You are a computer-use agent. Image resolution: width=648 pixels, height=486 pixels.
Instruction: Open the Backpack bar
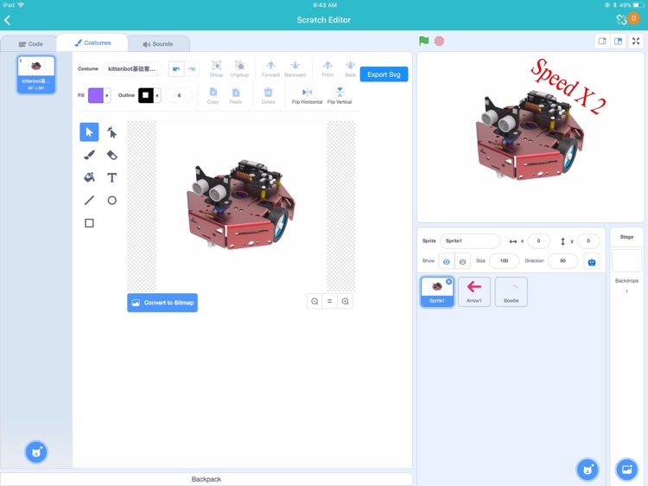[x=206, y=479]
